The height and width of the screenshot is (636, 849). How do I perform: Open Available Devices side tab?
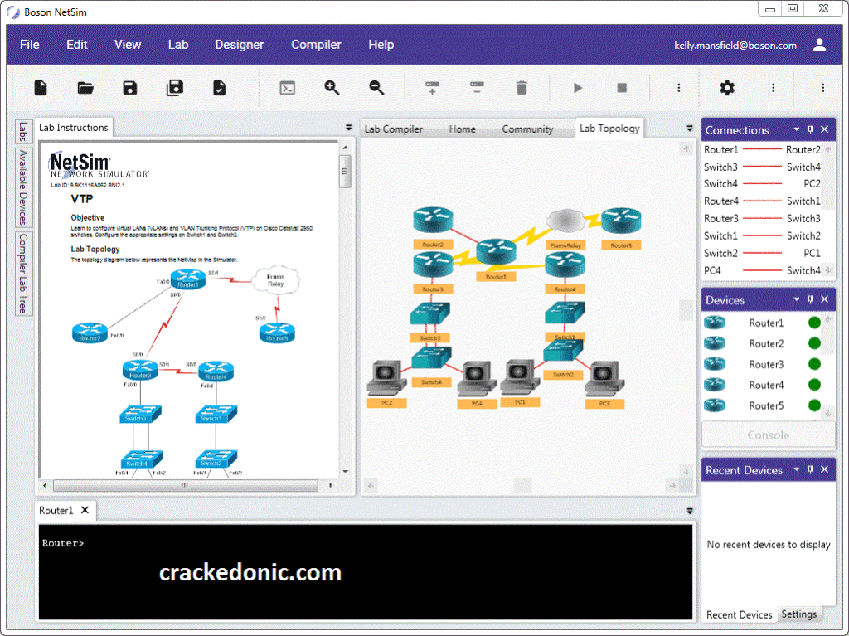point(22,187)
